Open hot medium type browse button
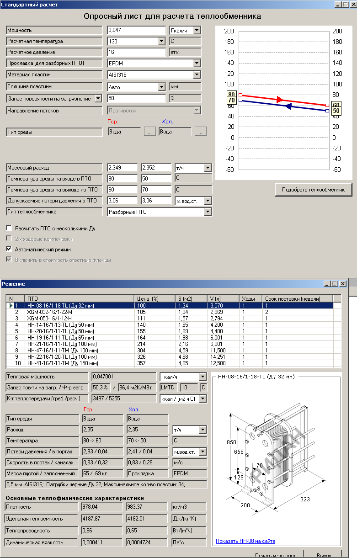Screen dimensions: 357x558 click(150, 132)
